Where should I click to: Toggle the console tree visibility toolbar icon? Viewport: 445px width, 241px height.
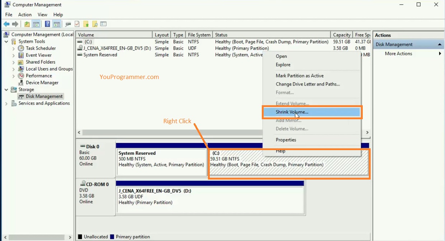pos(36,24)
